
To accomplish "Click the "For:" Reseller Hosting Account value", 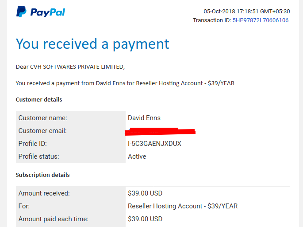I will tap(183, 206).
